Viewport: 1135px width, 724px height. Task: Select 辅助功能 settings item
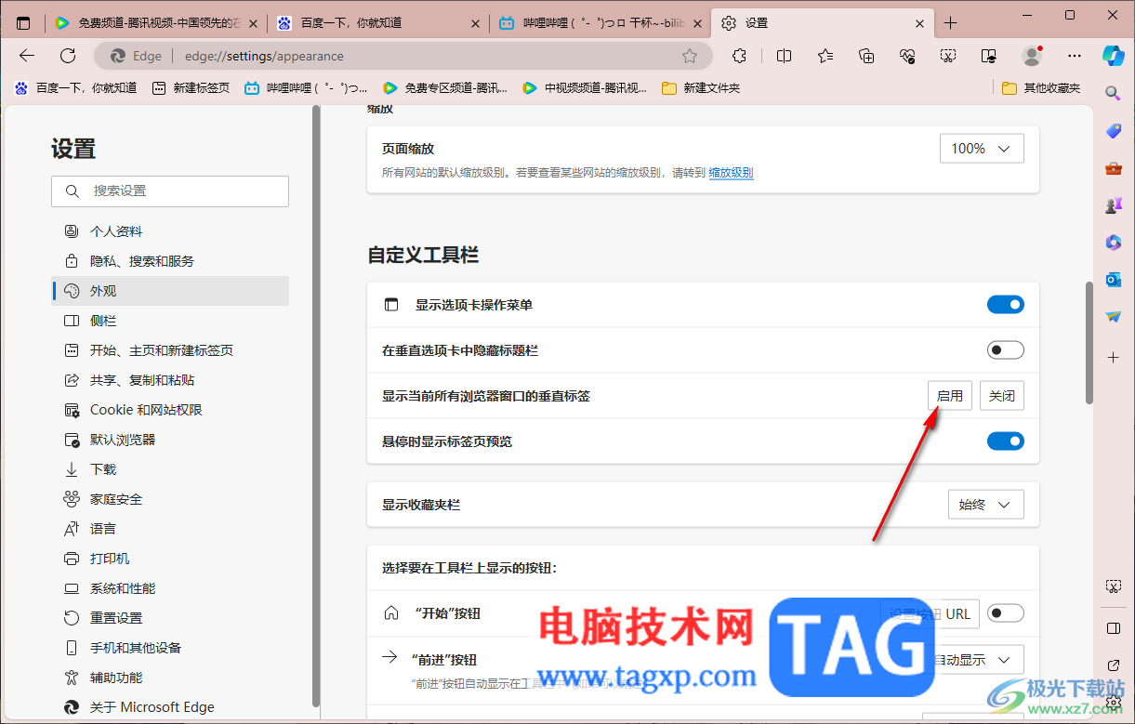(170, 678)
